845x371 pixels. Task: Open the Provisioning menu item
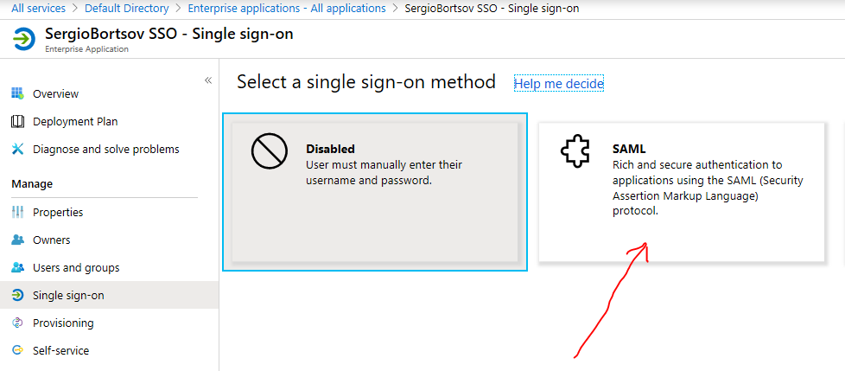point(63,323)
